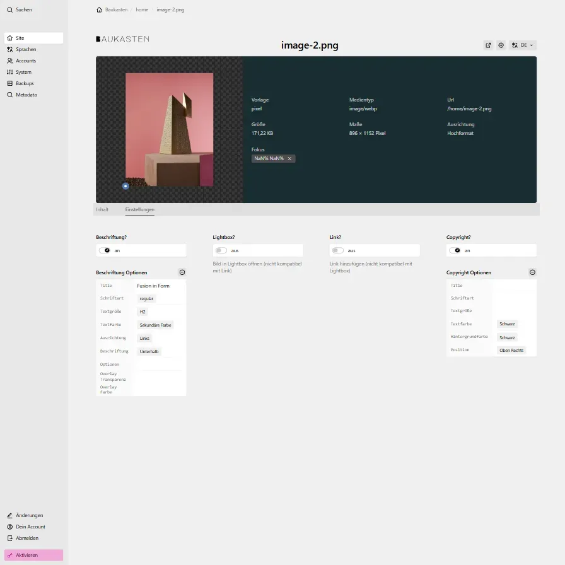Screen dimensions: 565x565
Task: Switch to the Einstellungen tab
Action: (x=139, y=209)
